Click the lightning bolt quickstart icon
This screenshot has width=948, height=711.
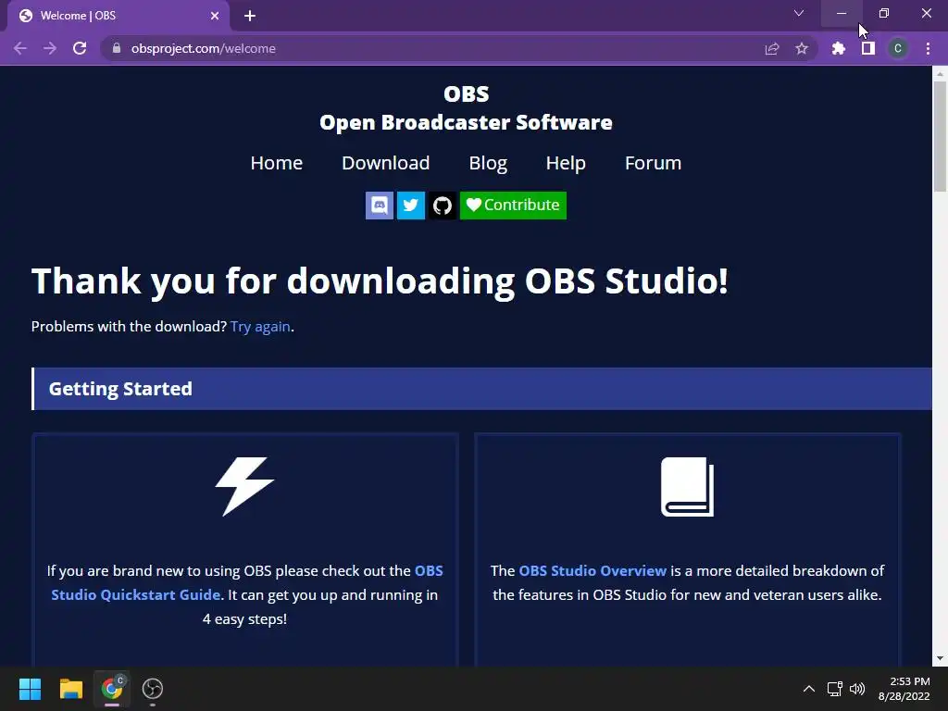tap(244, 487)
